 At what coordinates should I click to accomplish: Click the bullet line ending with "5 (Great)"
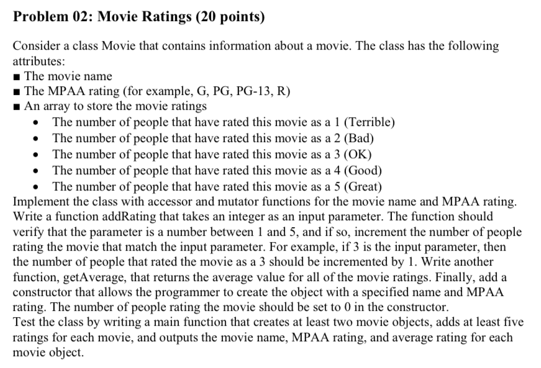point(217,186)
